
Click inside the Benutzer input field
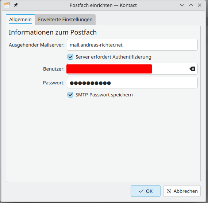[x=132, y=69]
